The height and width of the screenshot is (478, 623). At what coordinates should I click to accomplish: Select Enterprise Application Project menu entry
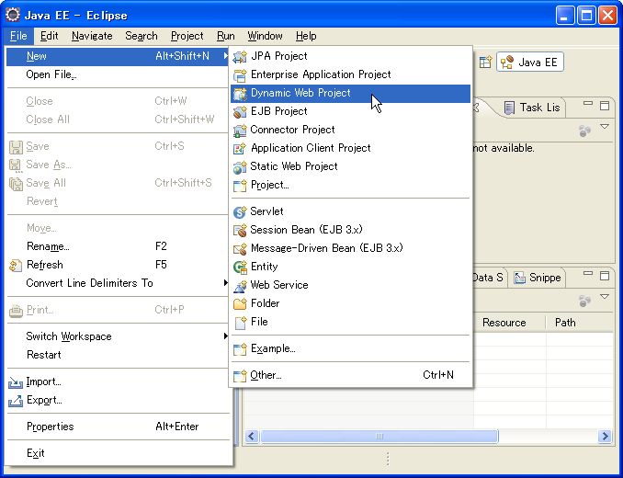pyautogui.click(x=320, y=74)
